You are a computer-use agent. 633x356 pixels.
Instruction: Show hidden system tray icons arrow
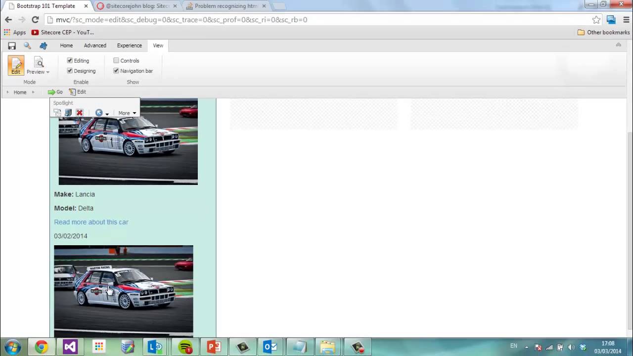click(x=527, y=347)
